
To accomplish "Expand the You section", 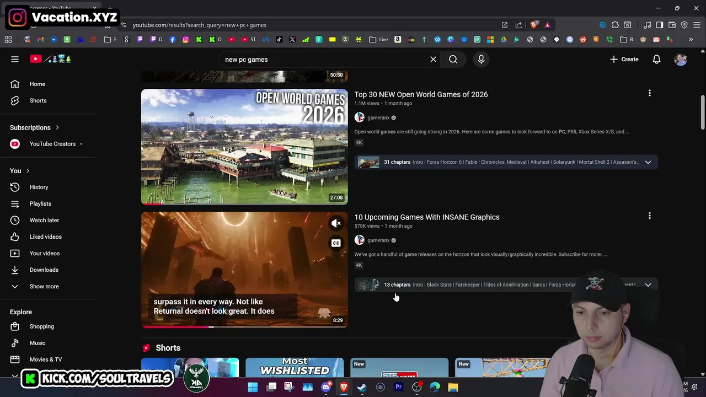I will pyautogui.click(x=20, y=170).
